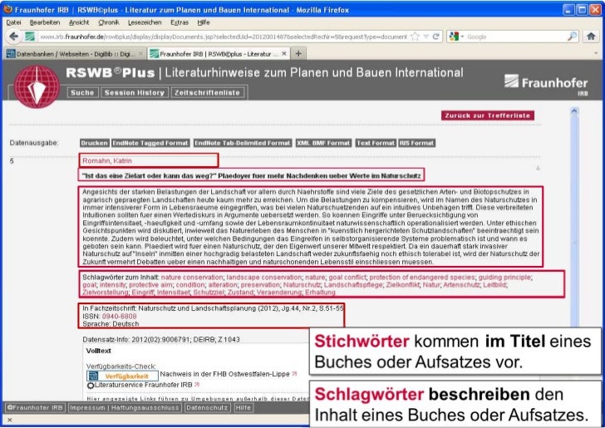Open the Extras menu
The width and height of the screenshot is (605, 428).
180,22
